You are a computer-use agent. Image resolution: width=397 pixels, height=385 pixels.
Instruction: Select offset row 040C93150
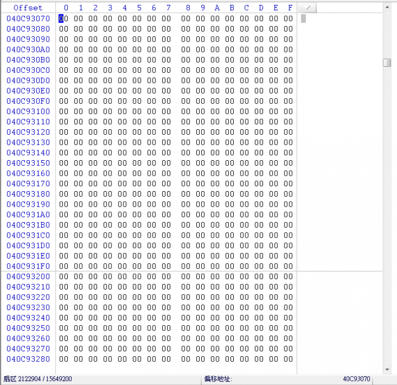click(x=28, y=163)
